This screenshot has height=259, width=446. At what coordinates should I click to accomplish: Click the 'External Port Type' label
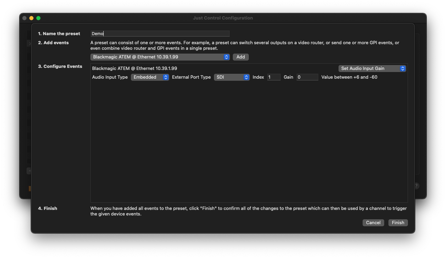[x=191, y=77]
